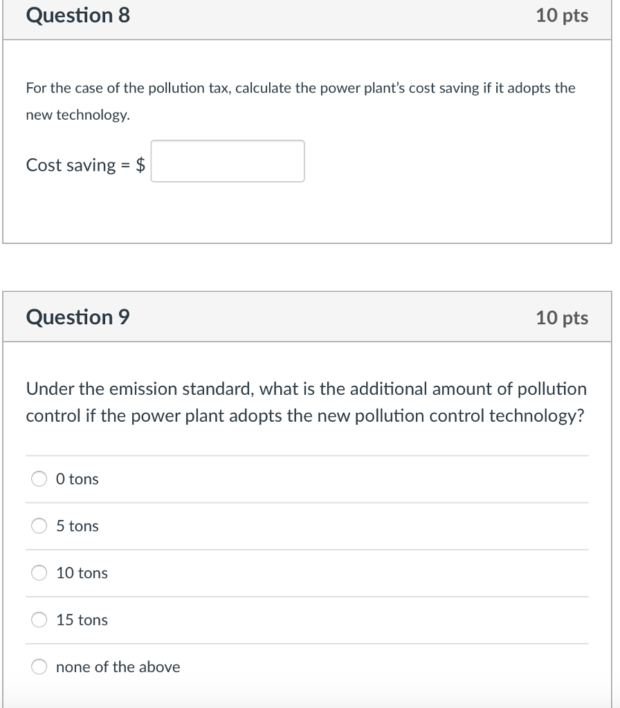Click the "none of the above" text label

118,667
